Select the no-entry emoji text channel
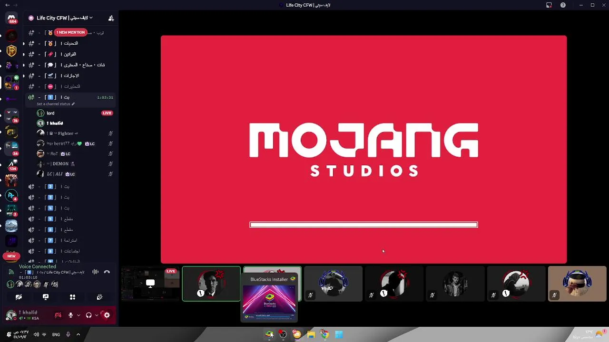The height and width of the screenshot is (342, 609). [x=70, y=86]
